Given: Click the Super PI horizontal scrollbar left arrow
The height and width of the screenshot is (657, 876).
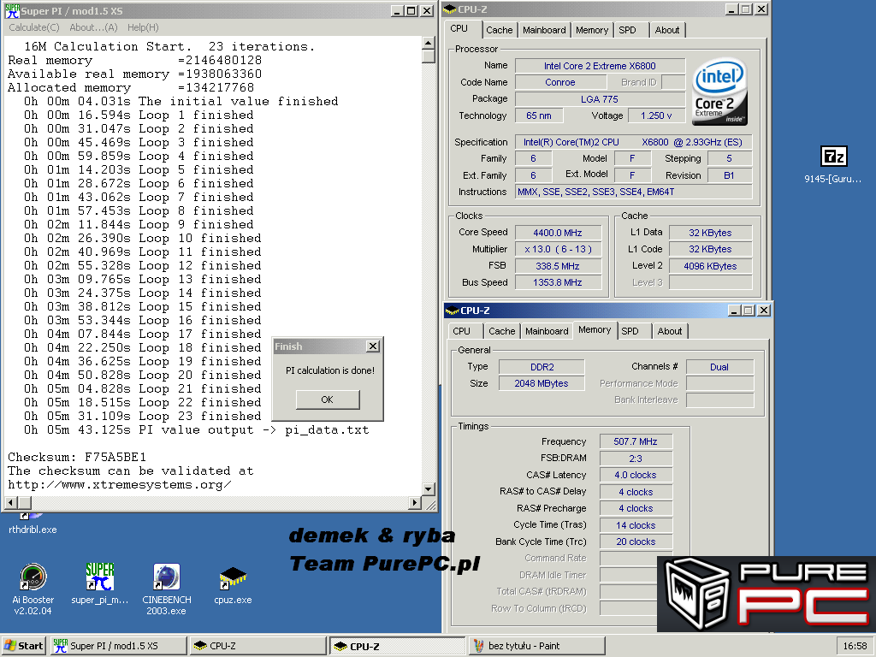Looking at the screenshot, I should point(10,503).
